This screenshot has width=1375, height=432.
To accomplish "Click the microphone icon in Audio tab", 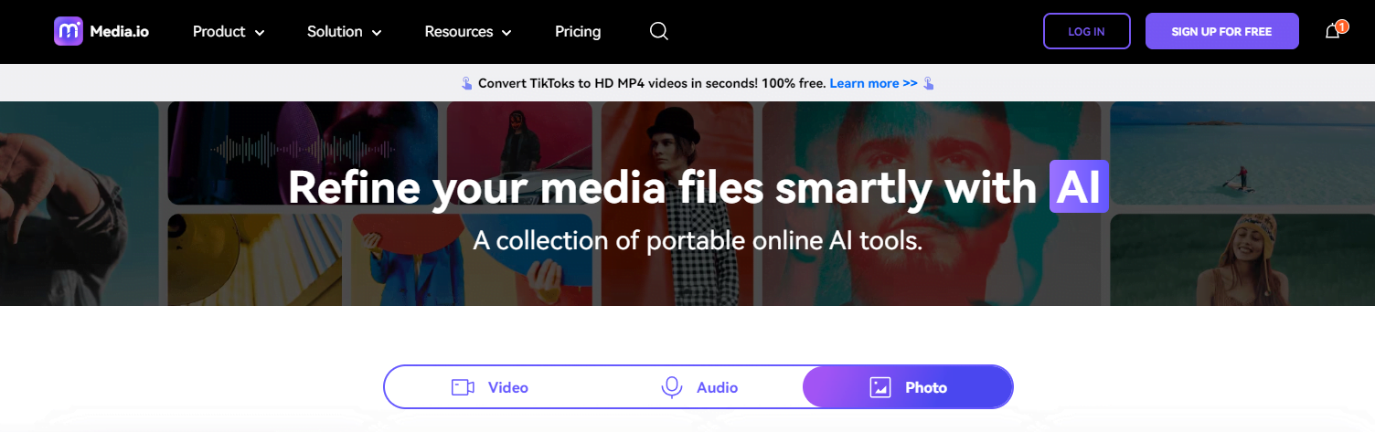I will pyautogui.click(x=672, y=387).
